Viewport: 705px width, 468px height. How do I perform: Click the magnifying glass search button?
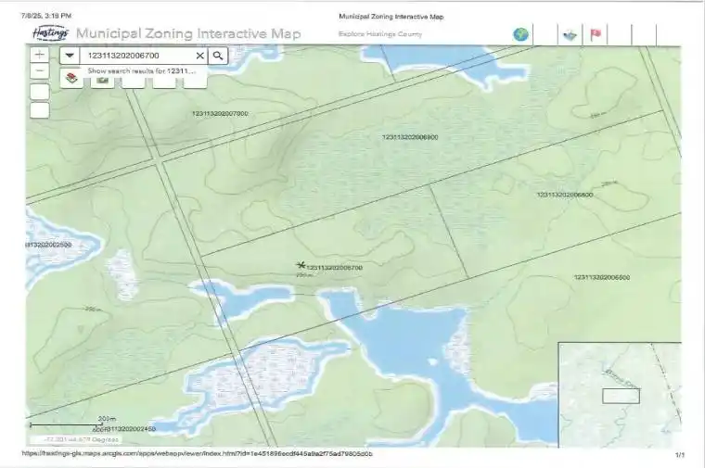click(x=218, y=56)
